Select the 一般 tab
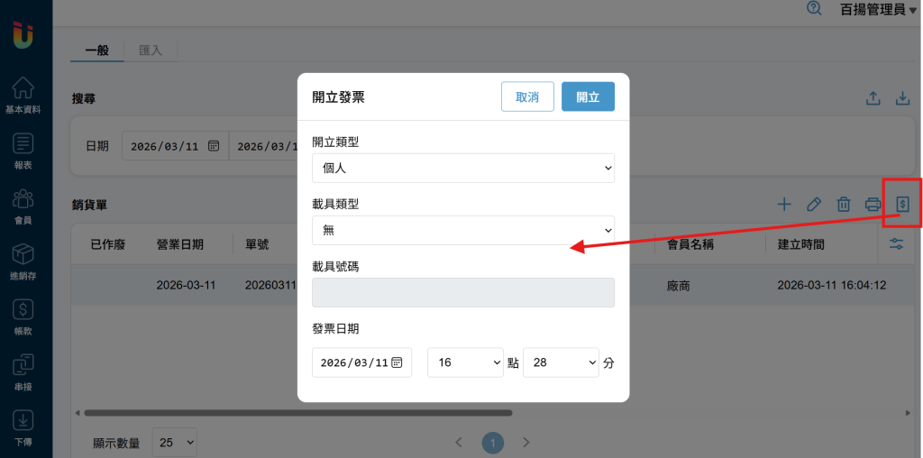Screen dimensions: 923x458 point(96,50)
